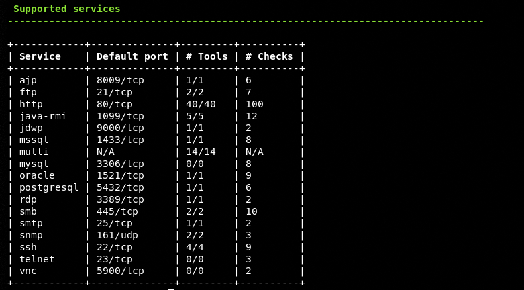
Task: Click the "1433/tcp" port for mssql
Action: coord(121,140)
